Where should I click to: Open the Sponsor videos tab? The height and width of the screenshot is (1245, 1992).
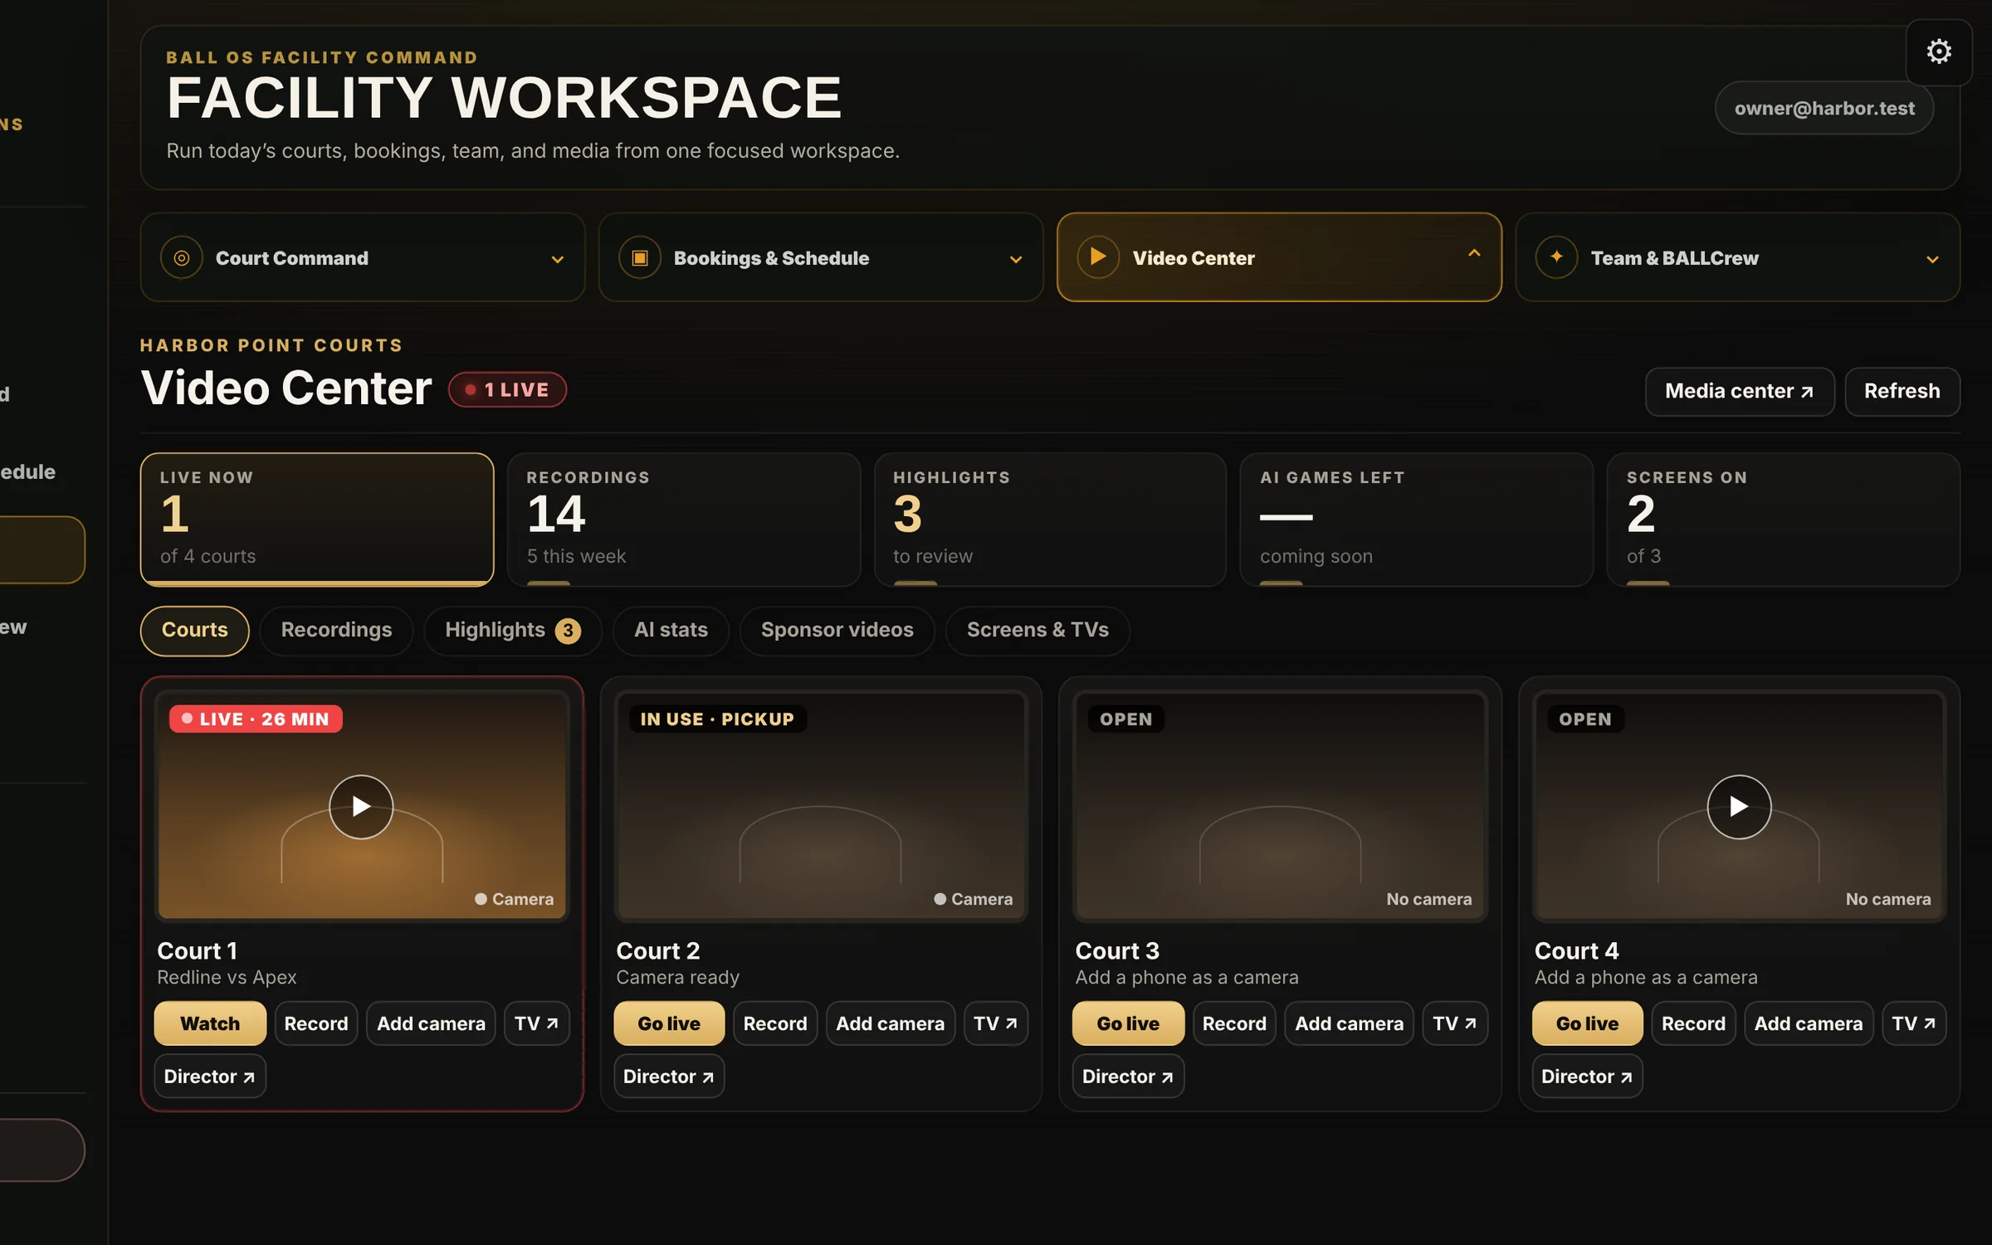(837, 630)
